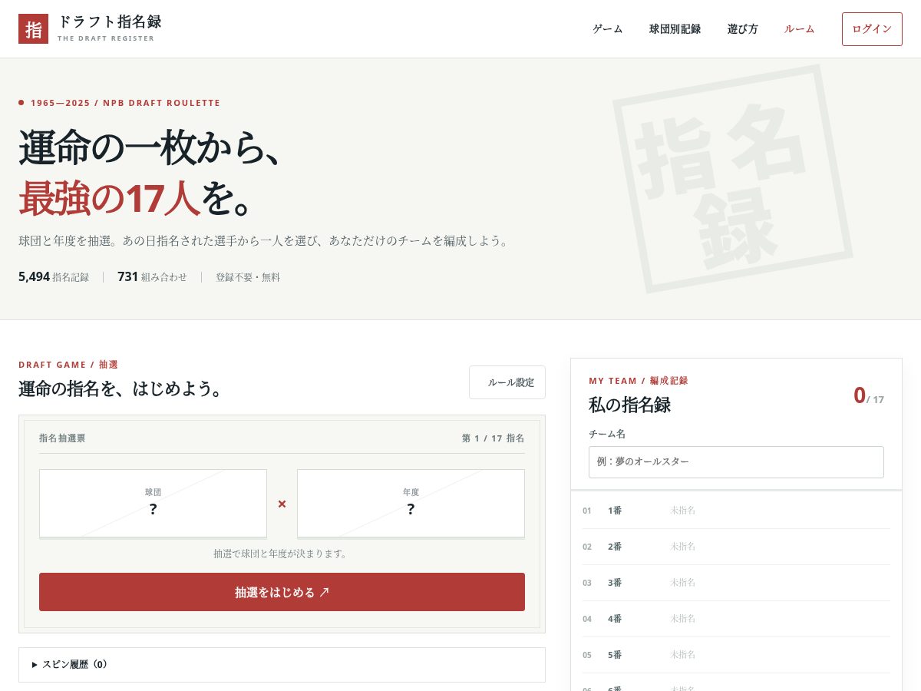Click the 第 1 / 17 指名 label
The width and height of the screenshot is (921, 691).
(x=493, y=438)
